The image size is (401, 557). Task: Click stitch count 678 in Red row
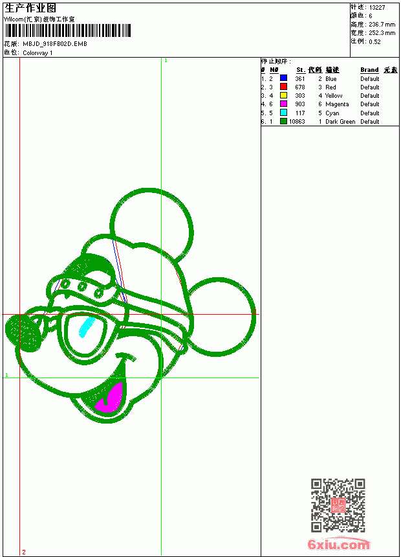[x=300, y=87]
